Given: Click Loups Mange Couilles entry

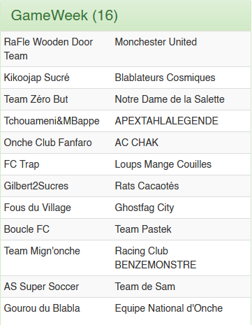Looking at the screenshot, I should click(x=163, y=164).
